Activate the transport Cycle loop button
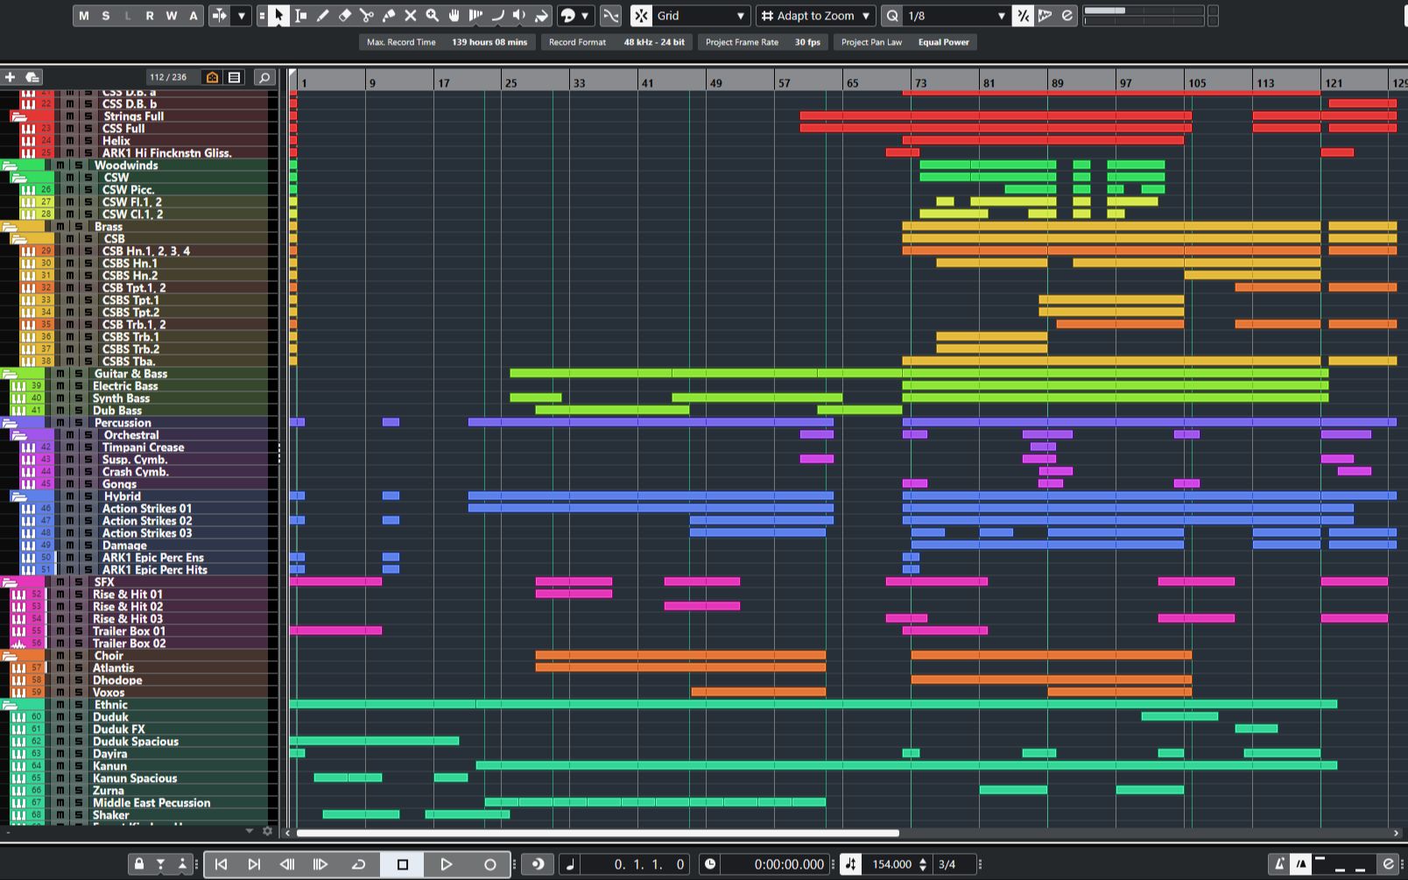The image size is (1408, 880). click(x=358, y=864)
